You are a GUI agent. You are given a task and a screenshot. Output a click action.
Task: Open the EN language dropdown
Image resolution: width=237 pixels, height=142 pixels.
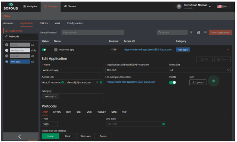coord(223,6)
